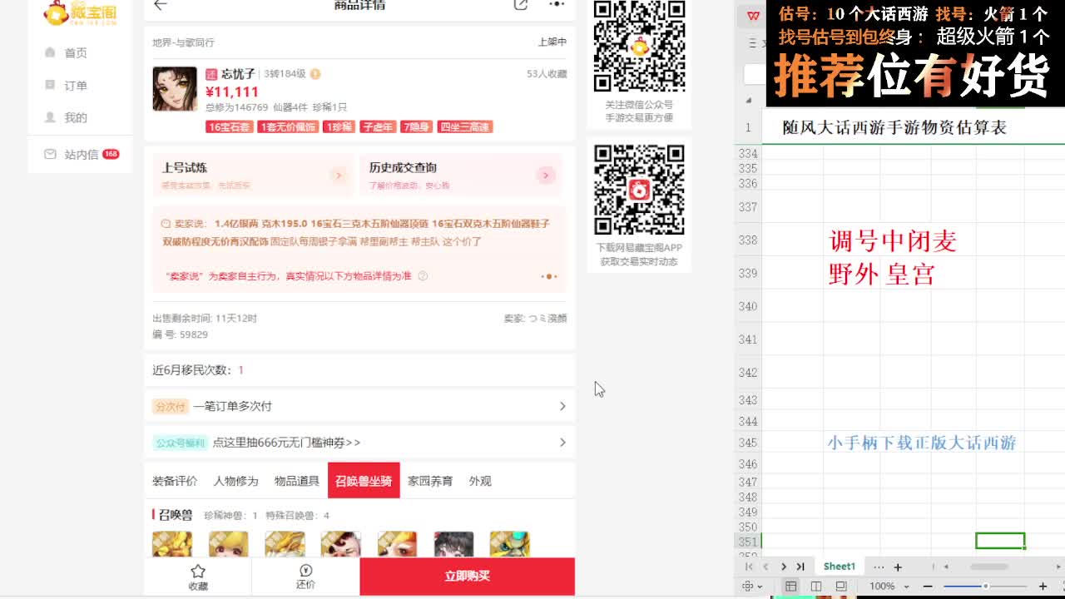1065x599 pixels.
Task: Click the back arrow on 商品详情 page
Action: click(x=161, y=5)
